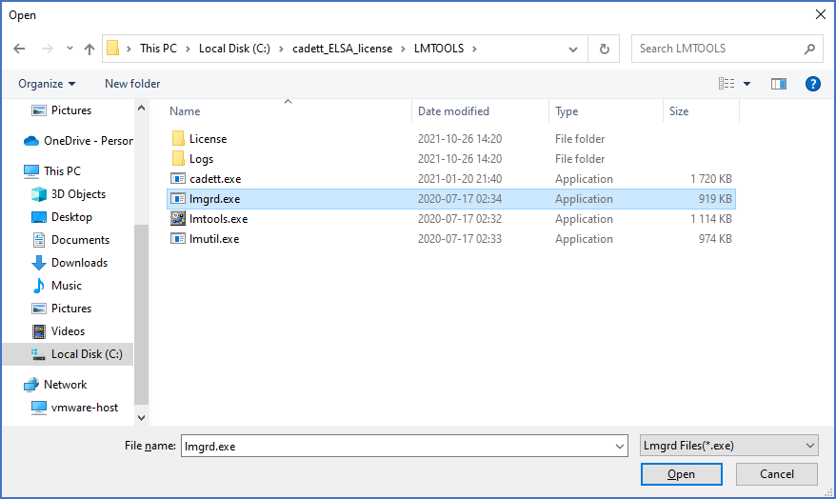The width and height of the screenshot is (836, 499).
Task: Click the Cancel button
Action: coord(777,474)
